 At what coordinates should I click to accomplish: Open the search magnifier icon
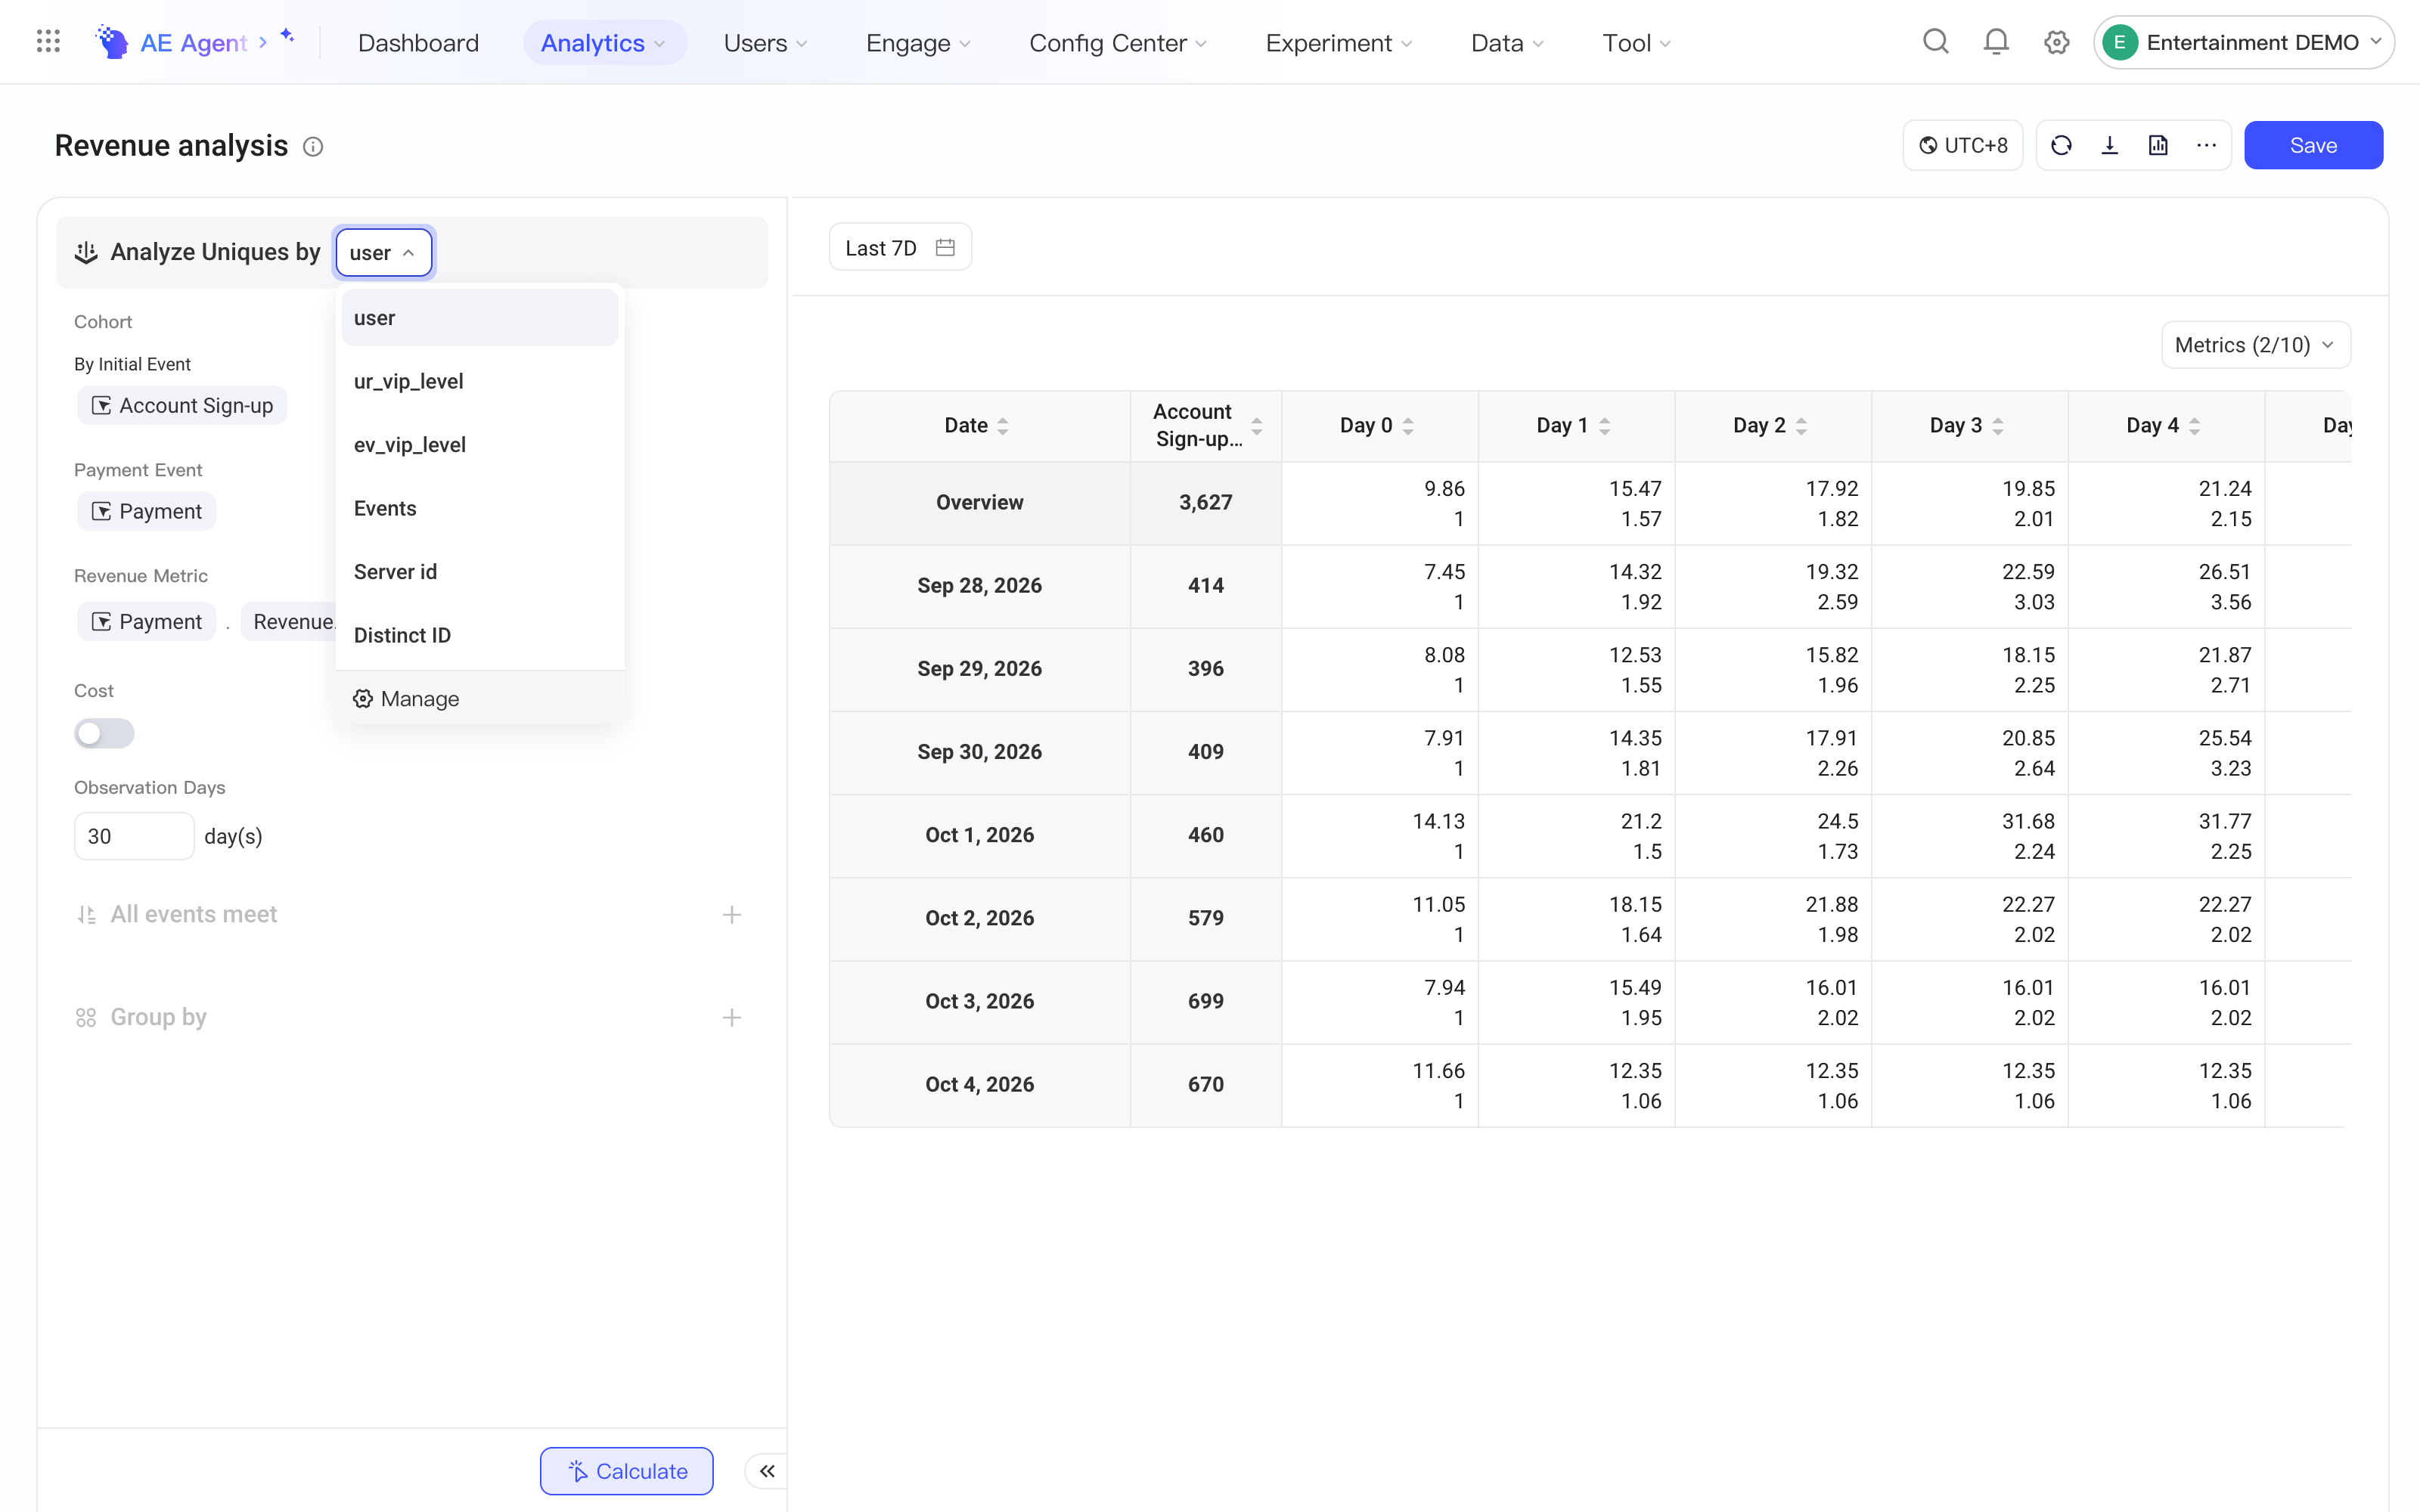click(1936, 42)
